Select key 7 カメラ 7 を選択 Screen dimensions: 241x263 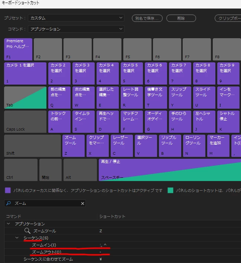click(180, 73)
